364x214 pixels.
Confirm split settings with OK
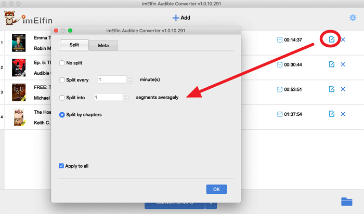(216, 189)
